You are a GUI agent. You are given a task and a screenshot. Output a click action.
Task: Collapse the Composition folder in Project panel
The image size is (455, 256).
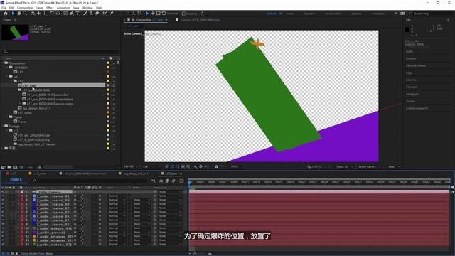[x=2, y=63]
